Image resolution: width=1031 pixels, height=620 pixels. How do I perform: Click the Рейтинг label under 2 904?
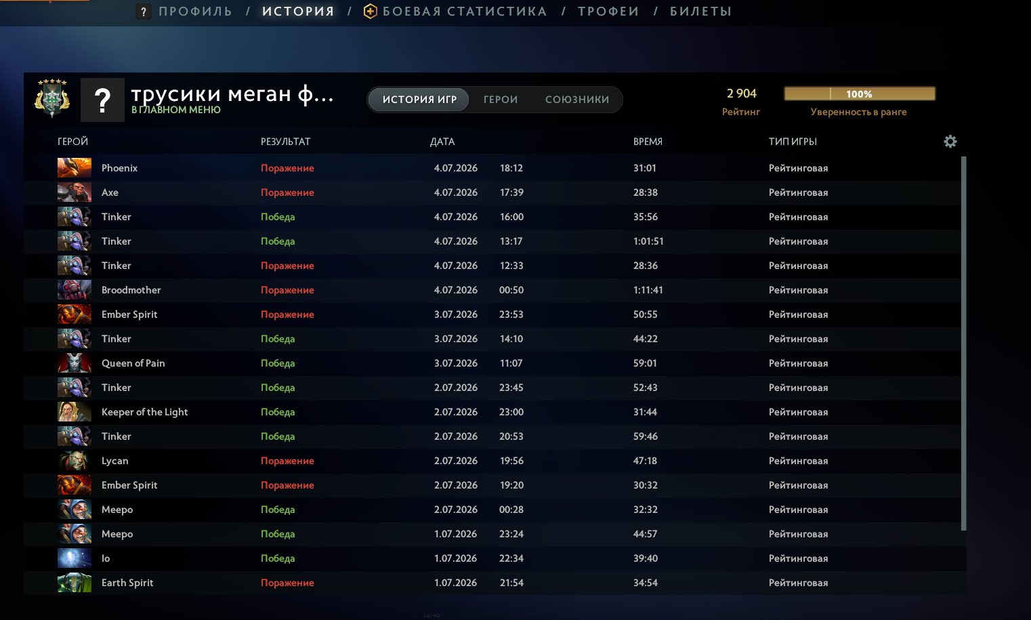(x=741, y=112)
